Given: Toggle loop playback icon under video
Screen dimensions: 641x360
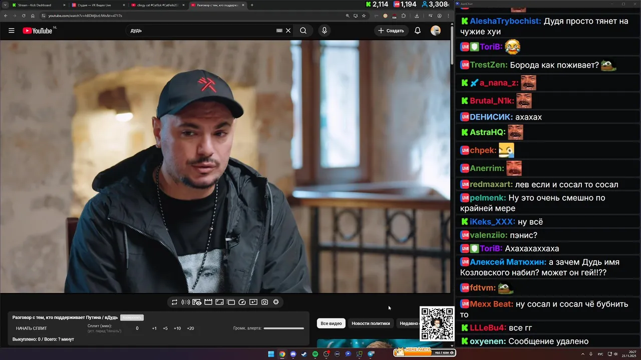Looking at the screenshot, I should pos(174,302).
